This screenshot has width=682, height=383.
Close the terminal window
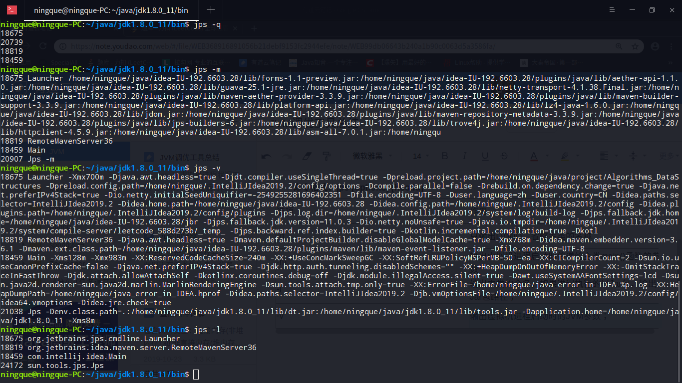671,10
